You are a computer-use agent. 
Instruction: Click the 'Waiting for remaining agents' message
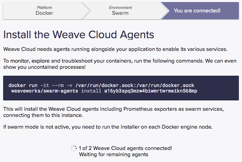coord(114,154)
